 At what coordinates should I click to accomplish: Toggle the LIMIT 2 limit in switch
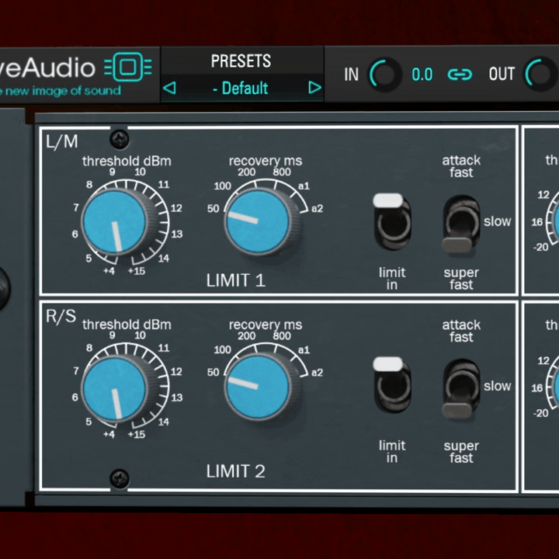pos(391,386)
